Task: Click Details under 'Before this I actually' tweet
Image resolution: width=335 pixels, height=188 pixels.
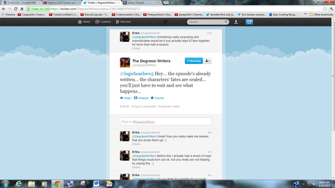Action: pos(136,168)
